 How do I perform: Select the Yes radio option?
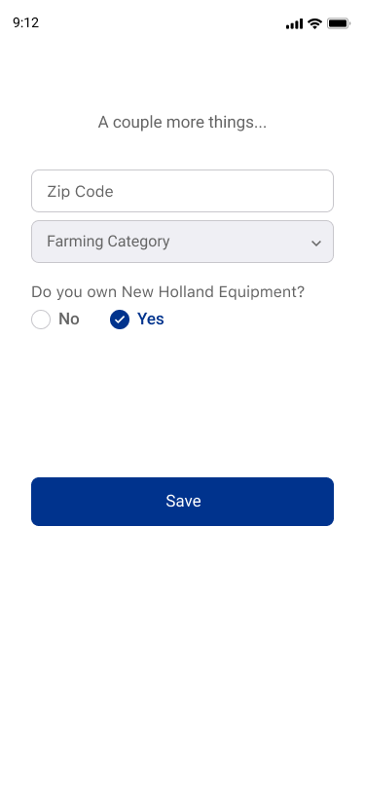(x=137, y=320)
